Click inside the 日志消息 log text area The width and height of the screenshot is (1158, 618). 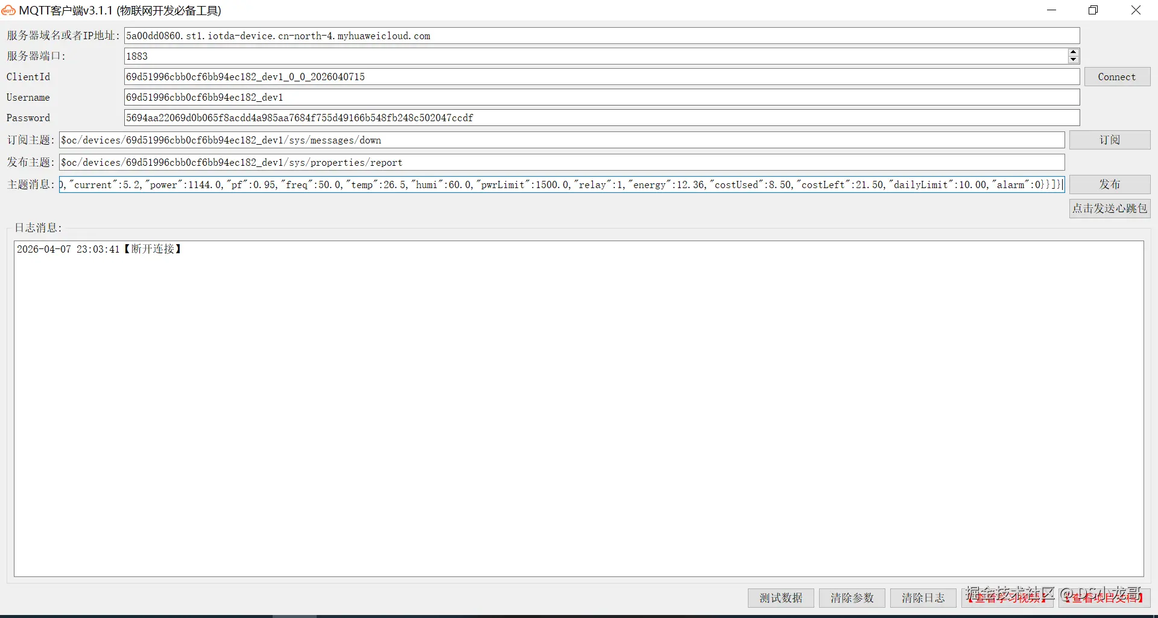click(579, 409)
